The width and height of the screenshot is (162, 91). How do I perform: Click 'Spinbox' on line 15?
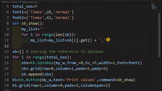tap(45, 63)
